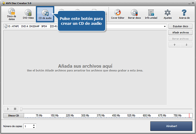Launch the Cover Editor tool
Screen dimensions: 196x134
coord(118,14)
